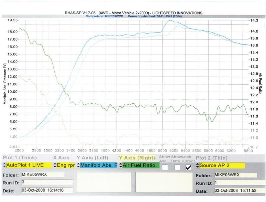Open the Manifold Abs. Pressure axis dropdown
This screenshot has width=266, height=202.
coord(96,165)
